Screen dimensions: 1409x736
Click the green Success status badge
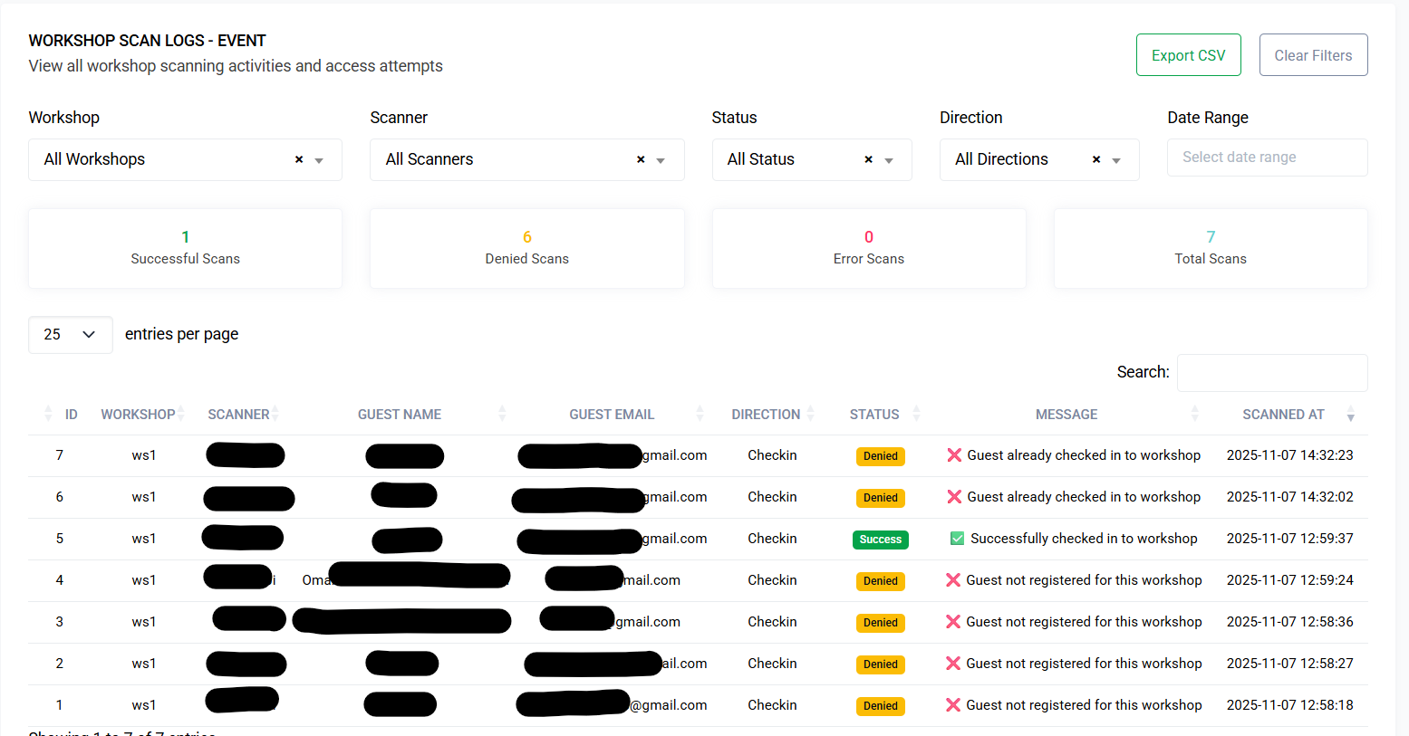coord(880,540)
